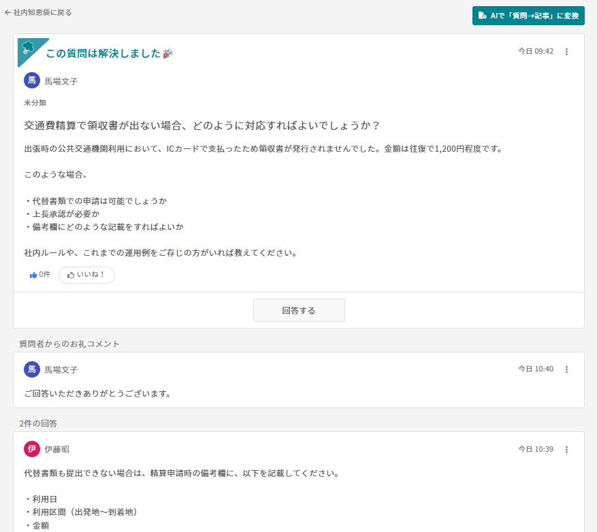Toggle the いいね！ reaction on the question
597x532 pixels.
tap(86, 275)
